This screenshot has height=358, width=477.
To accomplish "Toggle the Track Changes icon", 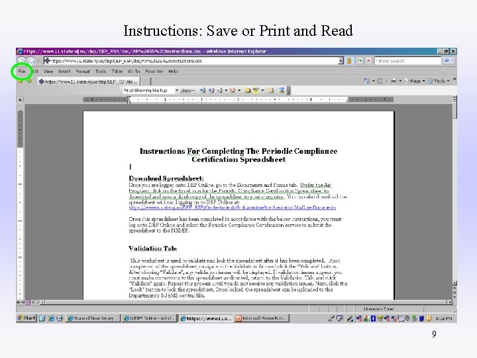I will coord(271,90).
